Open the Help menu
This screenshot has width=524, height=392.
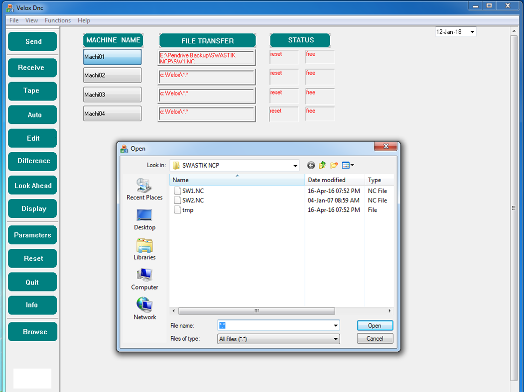(84, 20)
